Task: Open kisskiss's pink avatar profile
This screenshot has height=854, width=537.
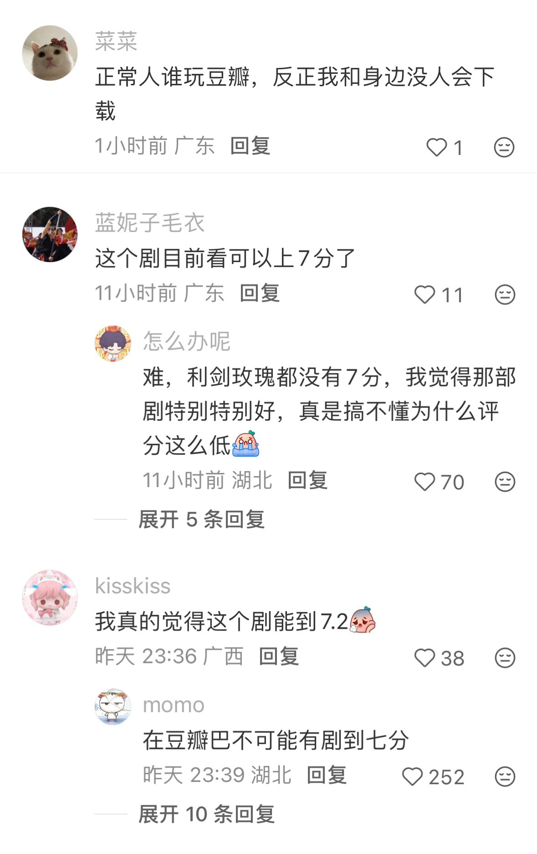Action: (x=50, y=597)
